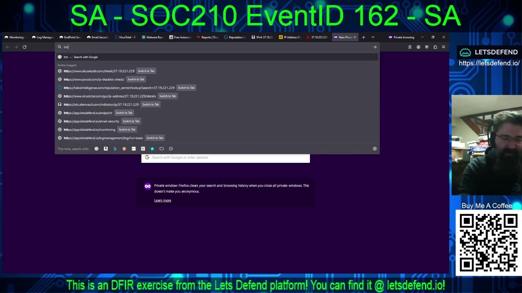Search with Amazon one-off engine icon

coord(106,149)
